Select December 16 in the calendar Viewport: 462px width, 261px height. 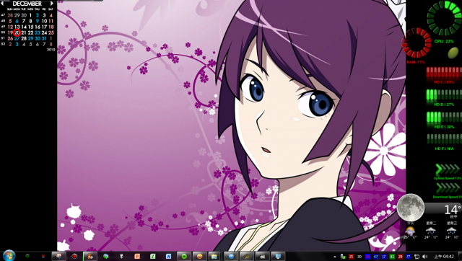click(38, 27)
